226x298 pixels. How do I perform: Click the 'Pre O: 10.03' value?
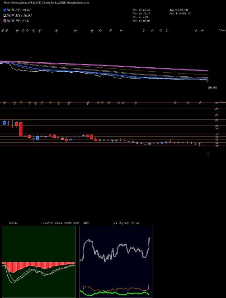(x=141, y=9)
